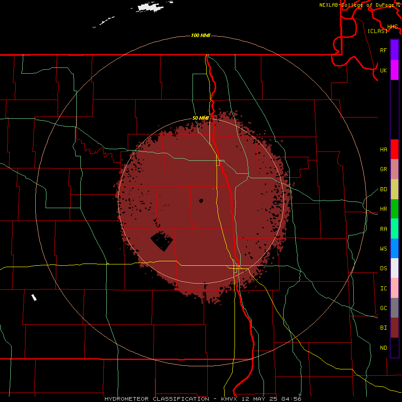Click the RA legend label
This screenshot has height=402, width=402.
(383, 229)
